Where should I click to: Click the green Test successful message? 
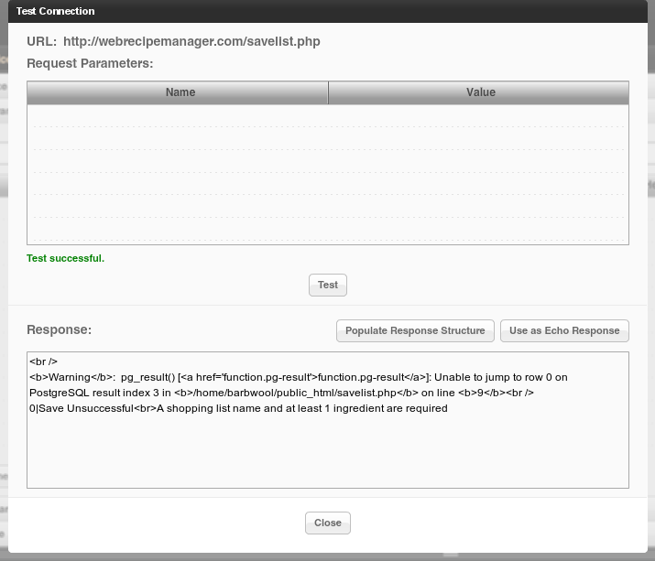66,258
